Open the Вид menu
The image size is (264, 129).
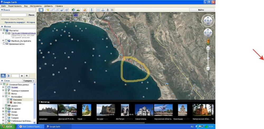pyautogui.click(x=26, y=6)
